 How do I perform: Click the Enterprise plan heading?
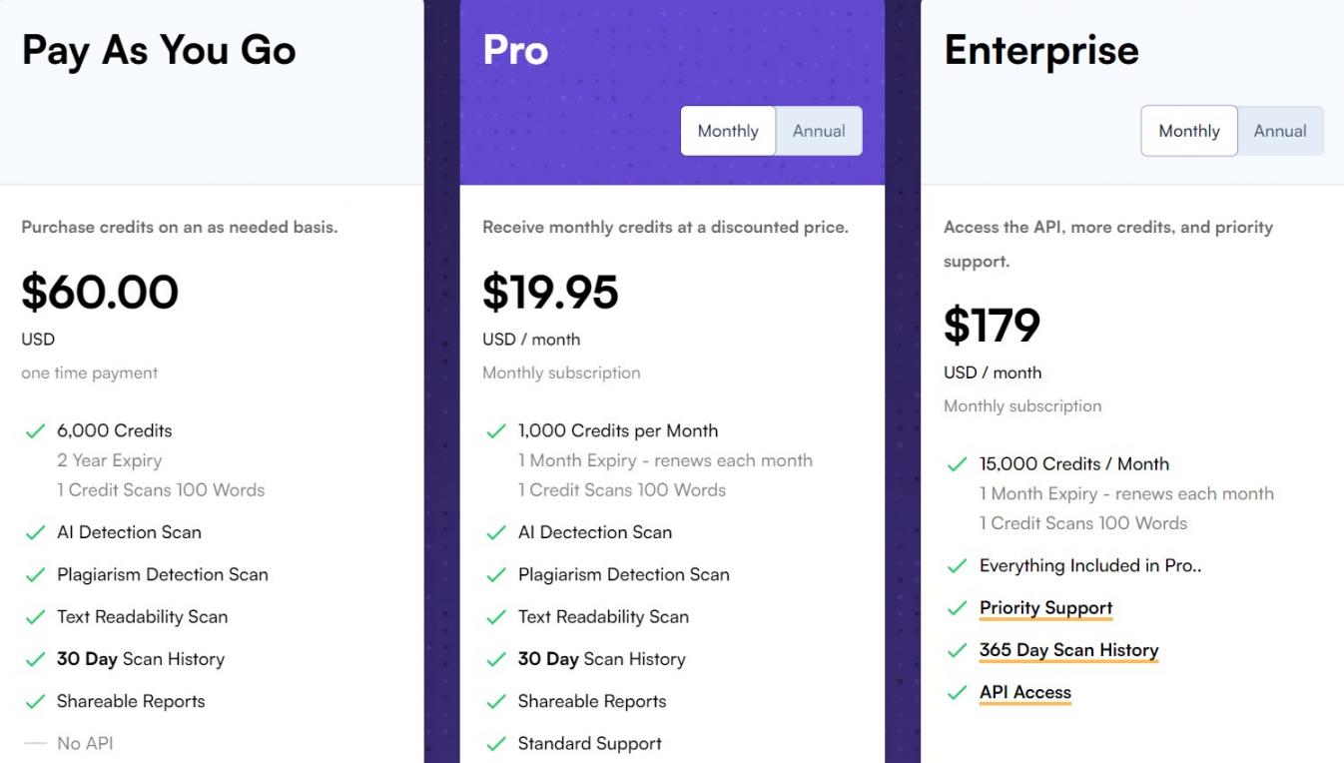[x=1040, y=50]
